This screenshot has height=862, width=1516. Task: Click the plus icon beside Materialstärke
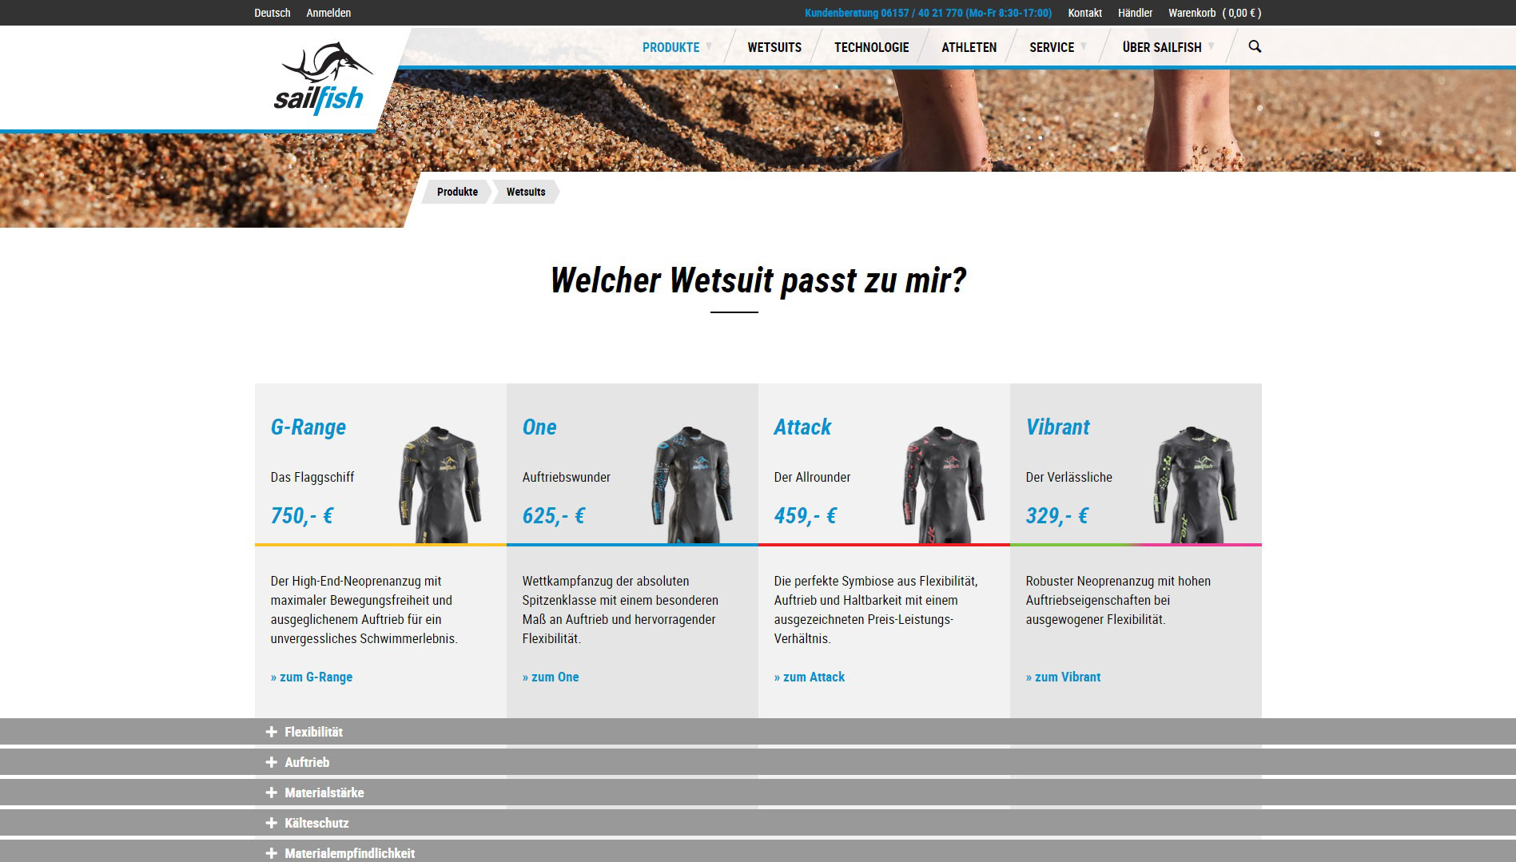(x=272, y=792)
